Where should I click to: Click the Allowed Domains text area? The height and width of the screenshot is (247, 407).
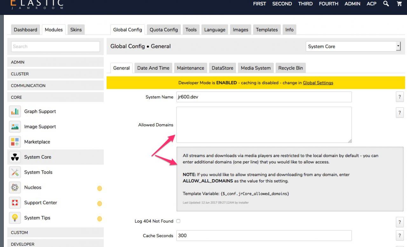(x=264, y=125)
